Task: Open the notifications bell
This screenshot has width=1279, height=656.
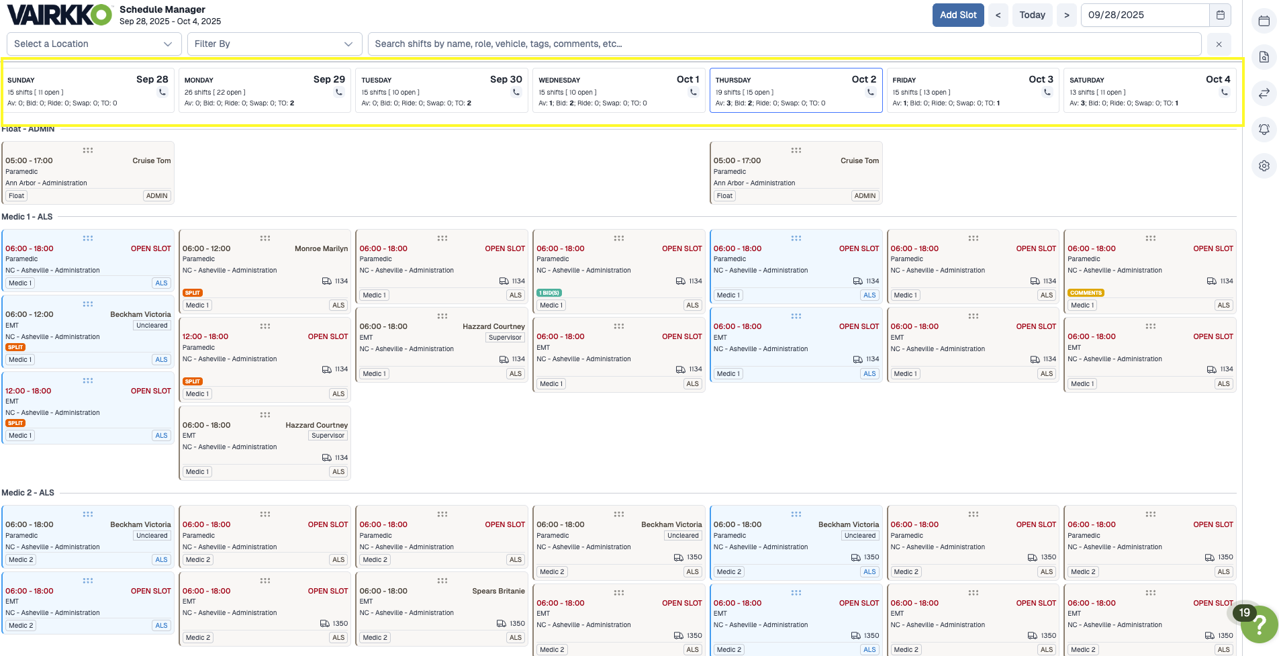Action: [1264, 130]
